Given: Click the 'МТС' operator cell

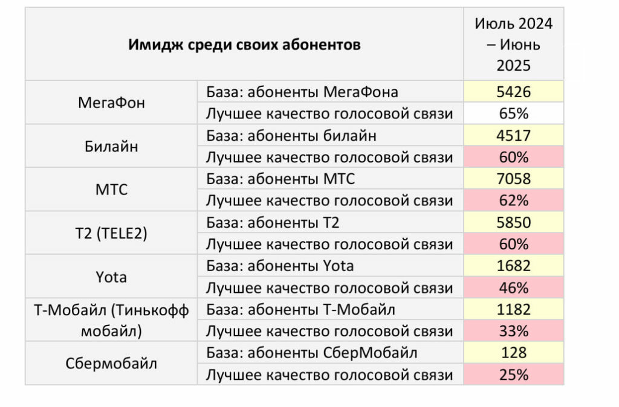Looking at the screenshot, I should (x=111, y=190).
